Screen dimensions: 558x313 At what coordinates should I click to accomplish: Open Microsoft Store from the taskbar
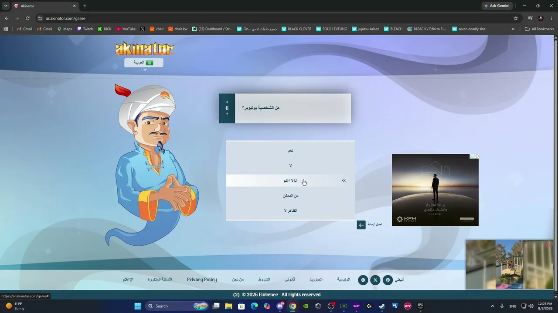(x=242, y=306)
